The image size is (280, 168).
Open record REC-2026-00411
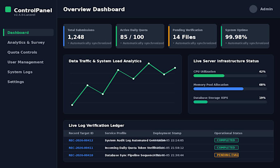[81, 148]
